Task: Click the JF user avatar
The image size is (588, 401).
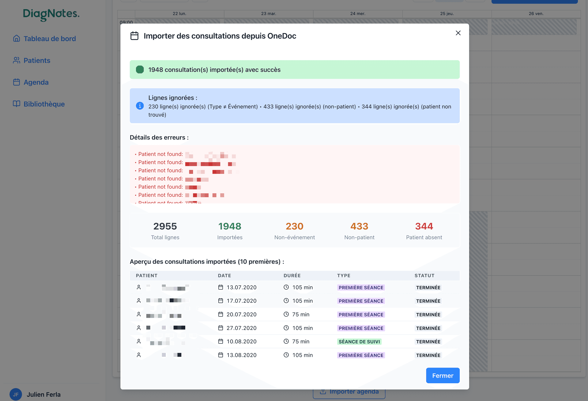Action: coord(16,394)
